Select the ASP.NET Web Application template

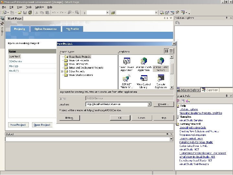[x=144, y=64]
